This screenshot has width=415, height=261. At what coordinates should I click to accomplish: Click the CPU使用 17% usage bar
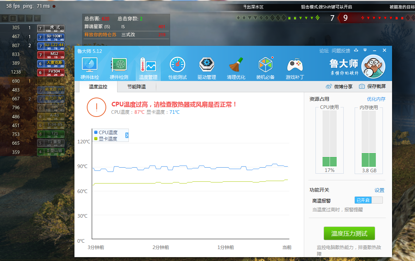[x=330, y=138]
